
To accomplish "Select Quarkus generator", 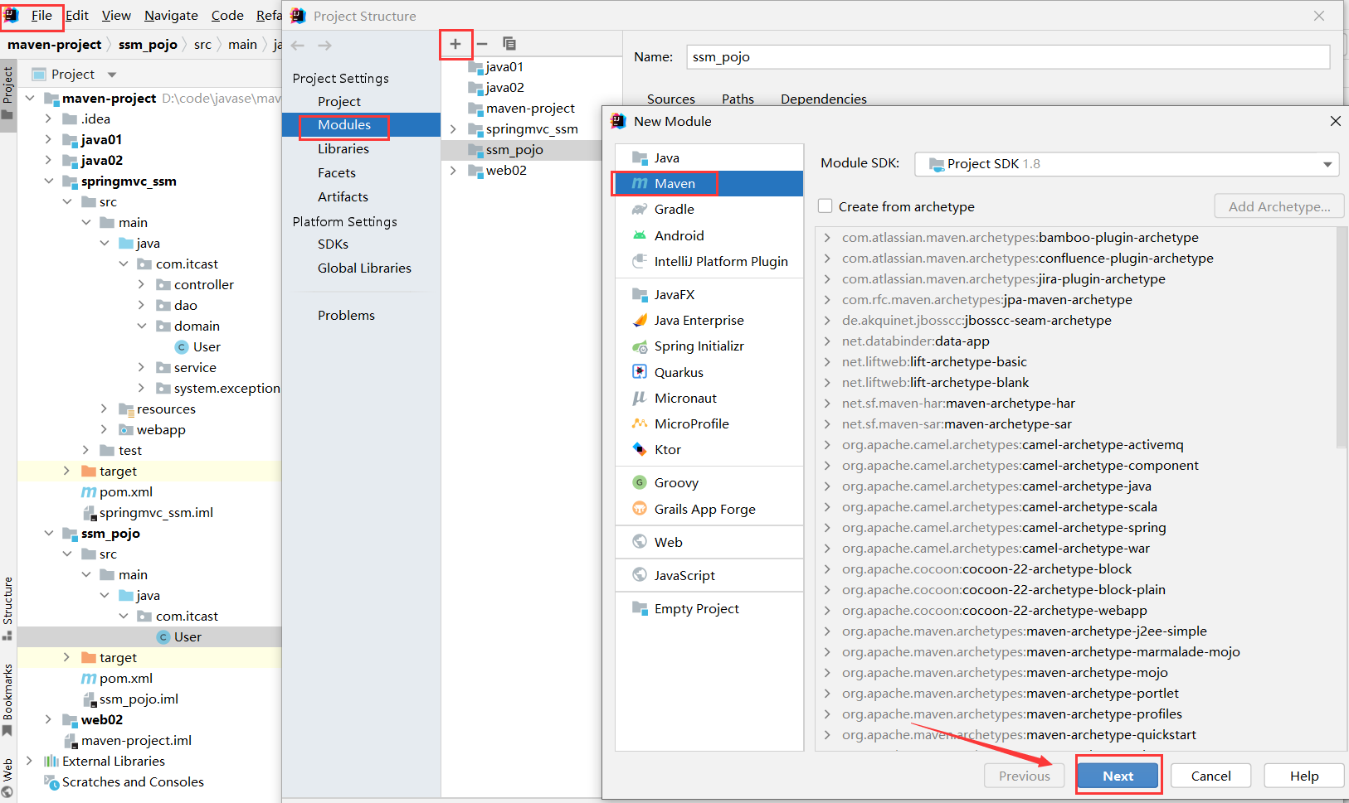I will coord(709,372).
